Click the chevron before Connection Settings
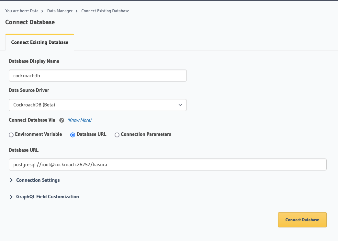 click(x=11, y=180)
